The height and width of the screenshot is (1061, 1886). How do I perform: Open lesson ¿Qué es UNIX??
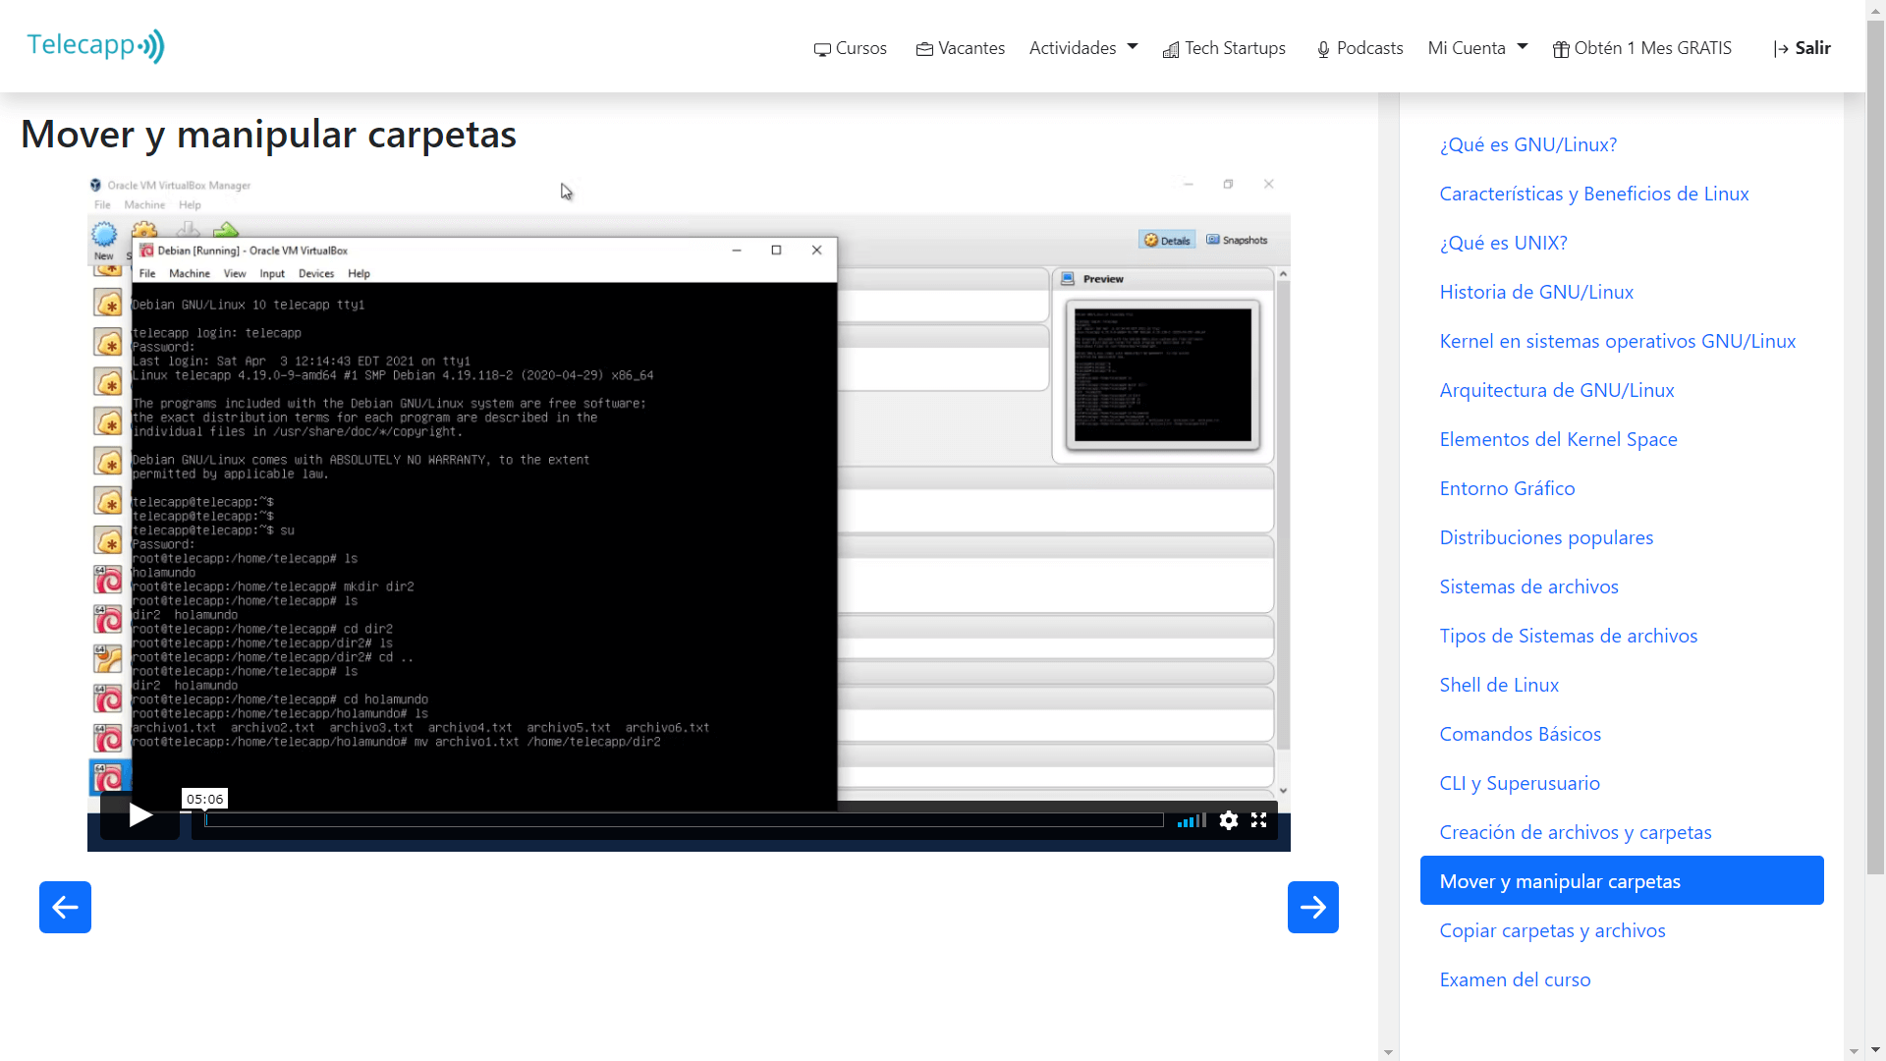(x=1504, y=243)
